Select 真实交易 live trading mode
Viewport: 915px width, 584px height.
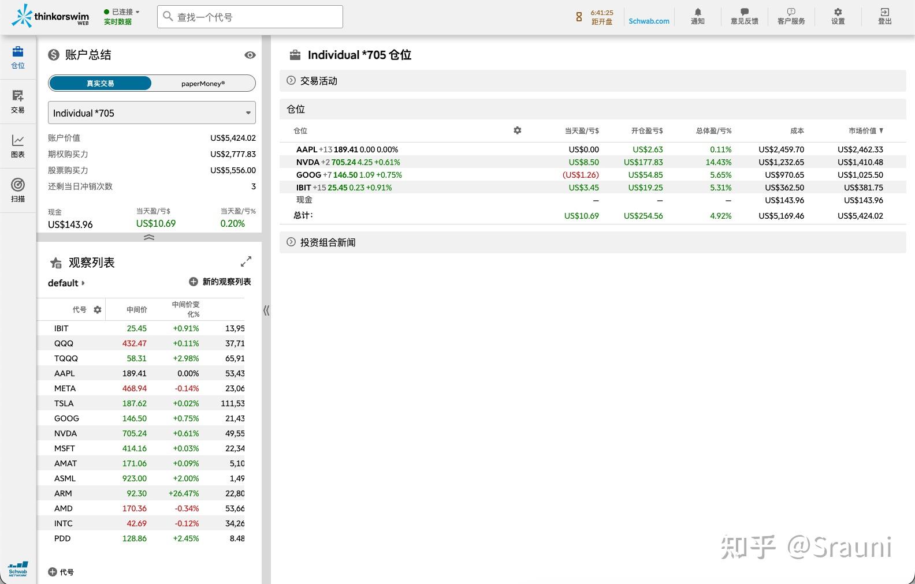(101, 83)
